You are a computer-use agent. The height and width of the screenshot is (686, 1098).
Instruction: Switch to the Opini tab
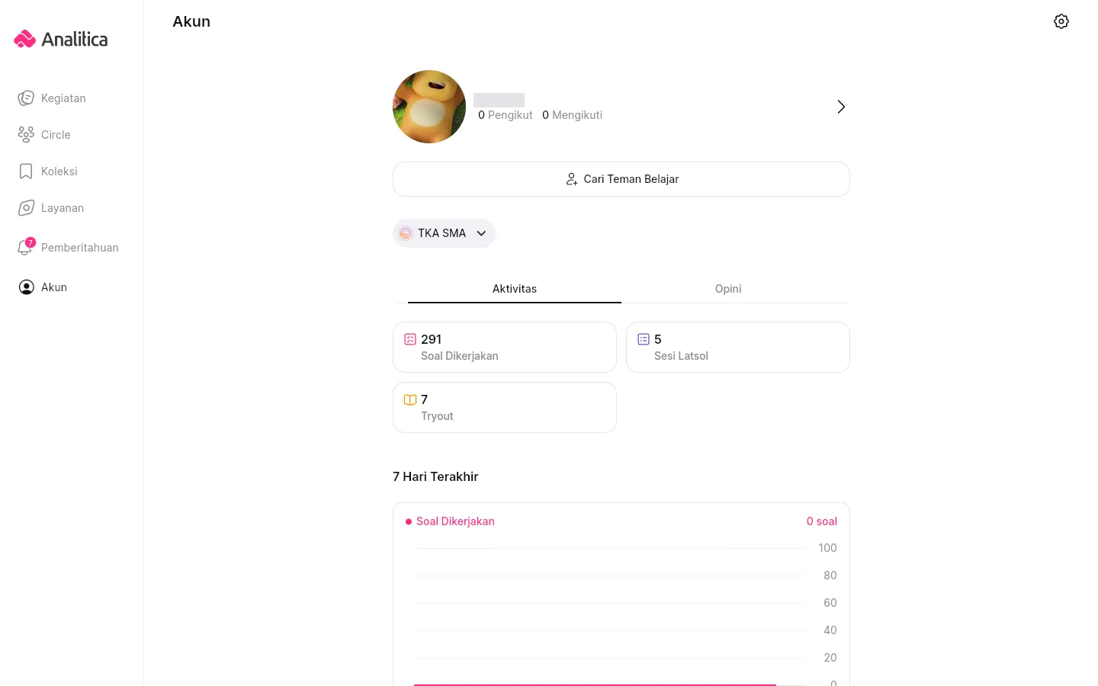(728, 289)
